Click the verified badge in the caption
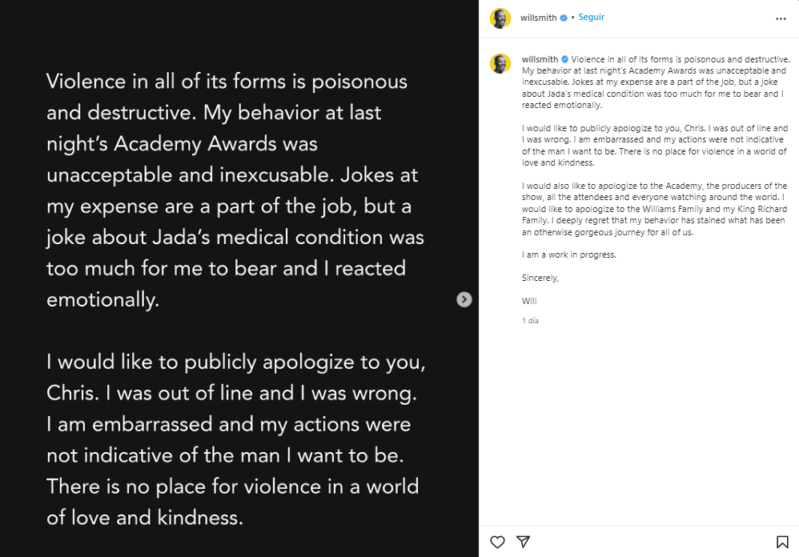 (564, 59)
